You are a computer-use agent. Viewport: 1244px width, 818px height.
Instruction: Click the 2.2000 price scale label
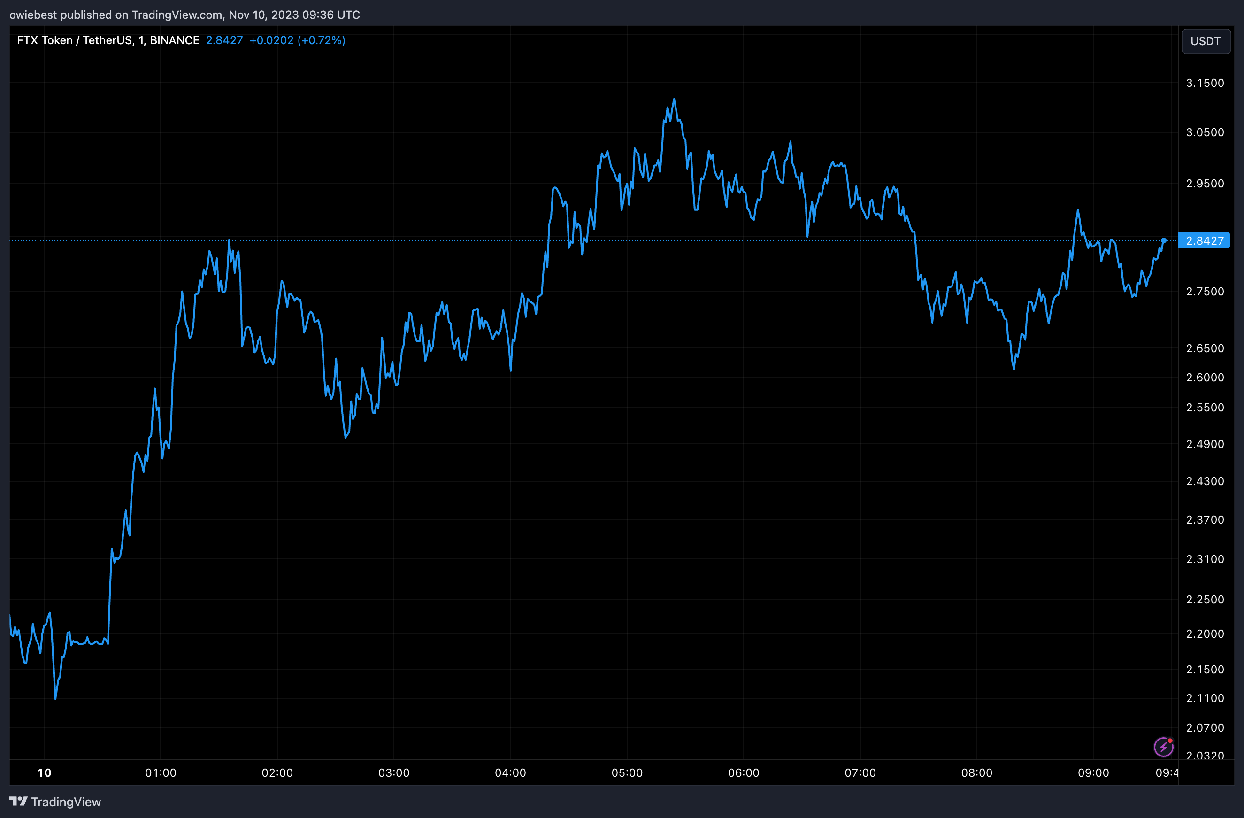click(x=1205, y=634)
